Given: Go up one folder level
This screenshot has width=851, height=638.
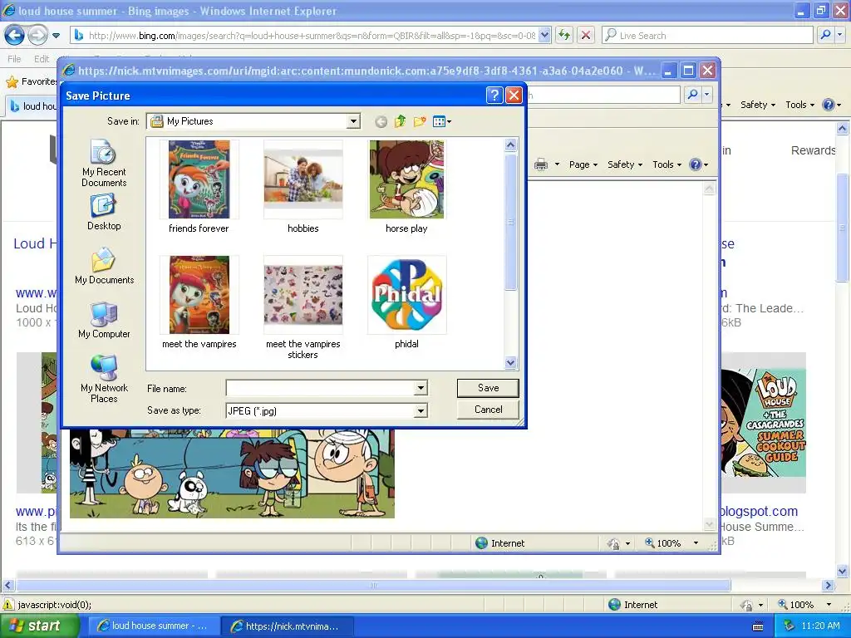Looking at the screenshot, I should pyautogui.click(x=400, y=121).
